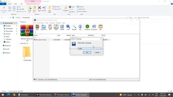Collapse the Yesterday group
The image size is (173, 97).
coord(19,43)
